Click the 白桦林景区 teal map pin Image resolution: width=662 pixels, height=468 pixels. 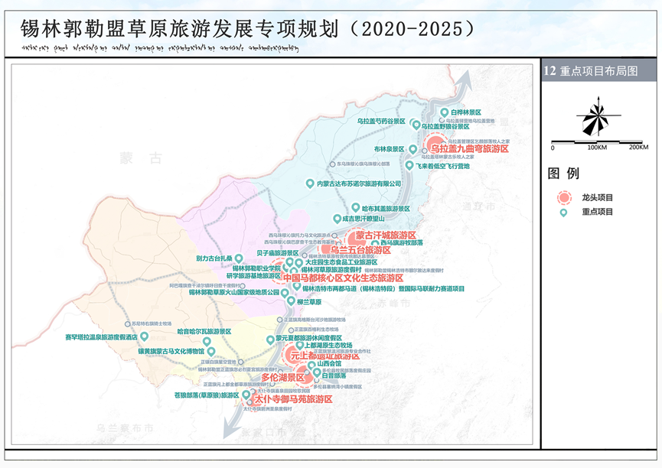[x=444, y=113]
